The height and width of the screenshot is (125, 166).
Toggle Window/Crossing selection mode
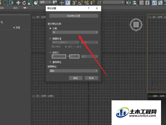click(x=11, y=3)
